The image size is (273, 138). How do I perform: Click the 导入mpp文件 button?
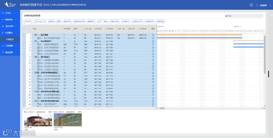tap(40, 22)
